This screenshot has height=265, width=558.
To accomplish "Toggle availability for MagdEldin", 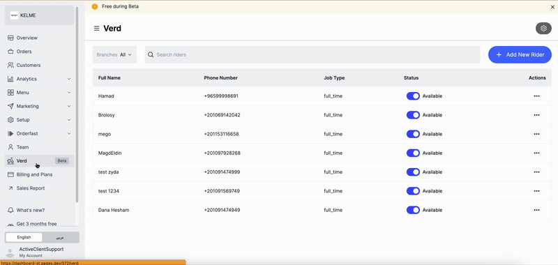I will (x=413, y=153).
